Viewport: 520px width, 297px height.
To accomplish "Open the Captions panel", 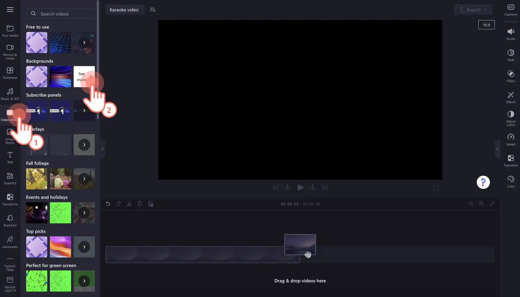I will (510, 10).
